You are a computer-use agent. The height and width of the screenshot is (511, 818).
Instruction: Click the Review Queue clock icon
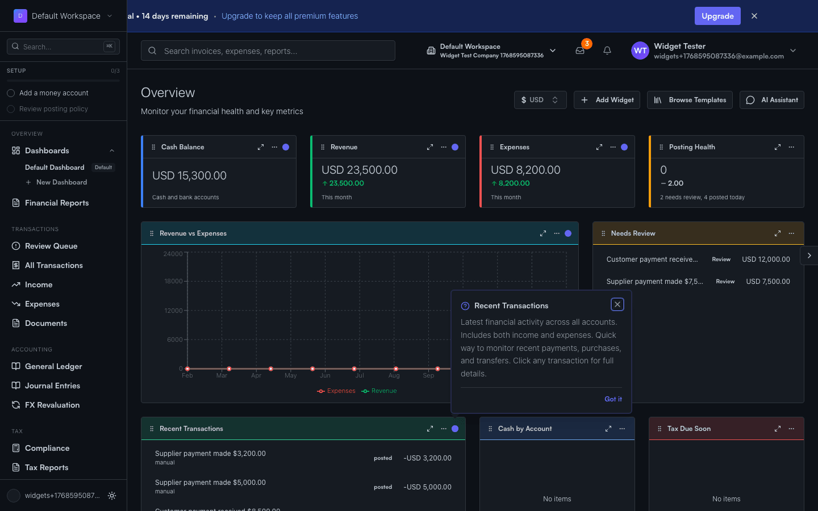[17, 246]
